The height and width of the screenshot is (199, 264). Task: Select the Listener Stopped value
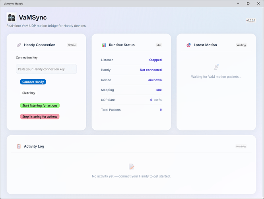pos(155,60)
